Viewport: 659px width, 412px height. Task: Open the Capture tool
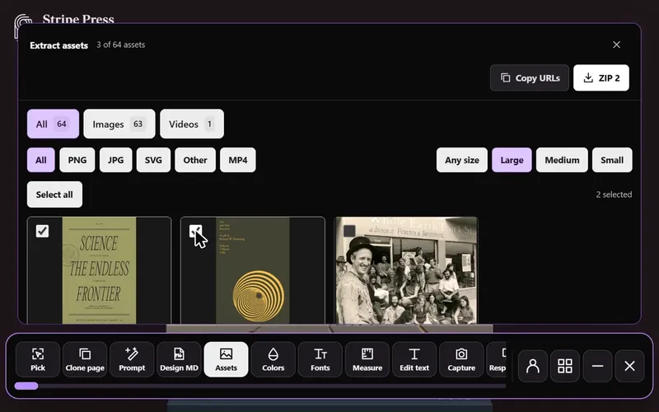[461, 359]
